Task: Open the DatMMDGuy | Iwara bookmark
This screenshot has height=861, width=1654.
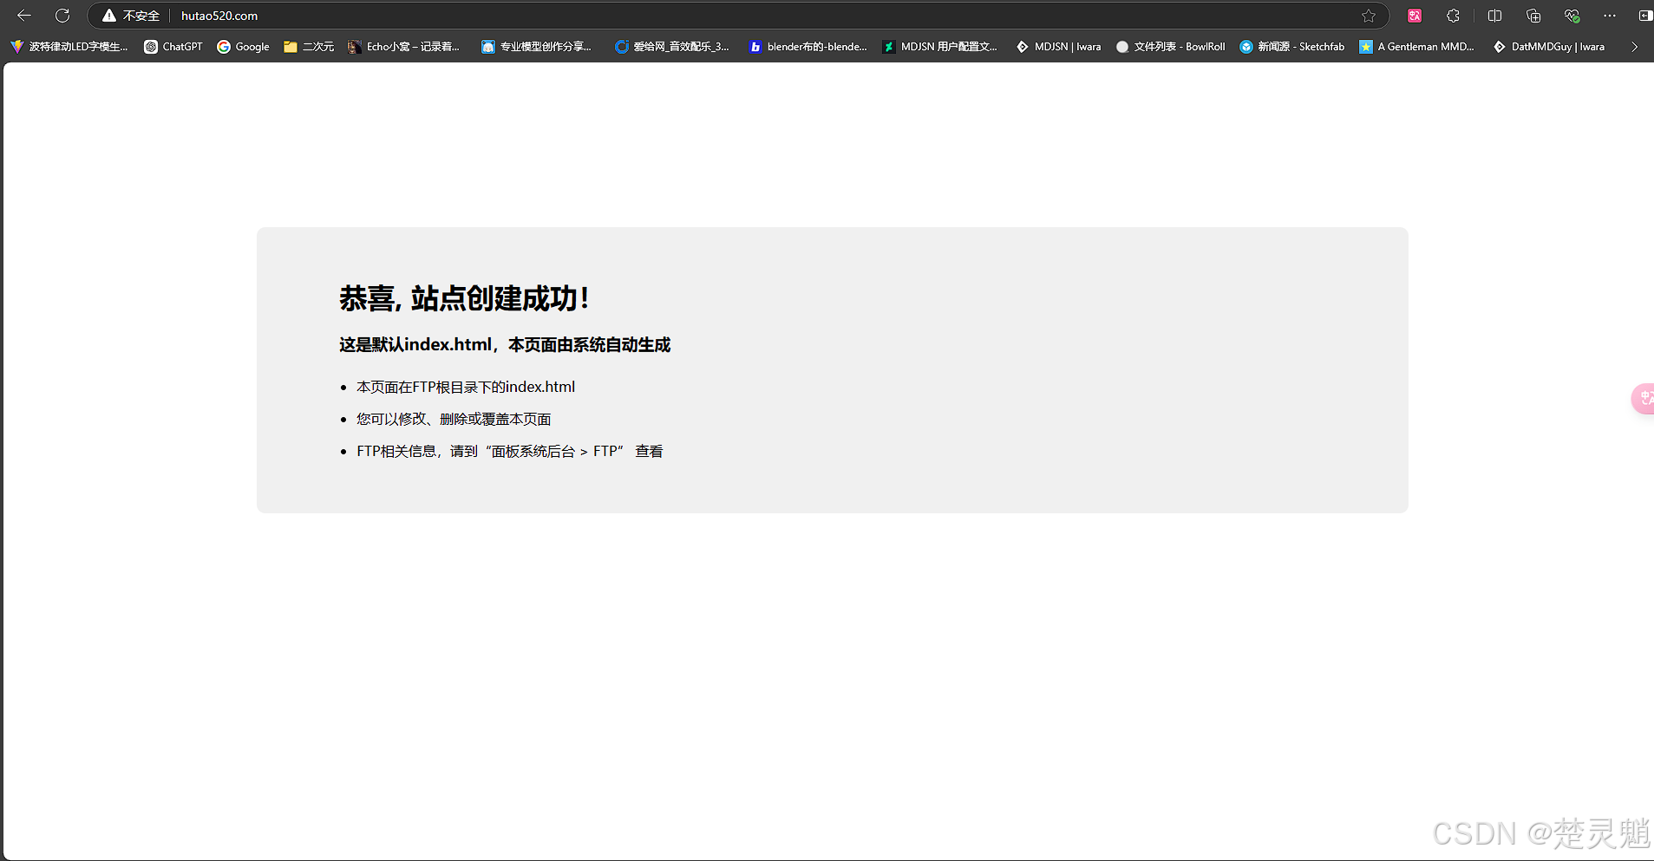Action: [x=1549, y=47]
